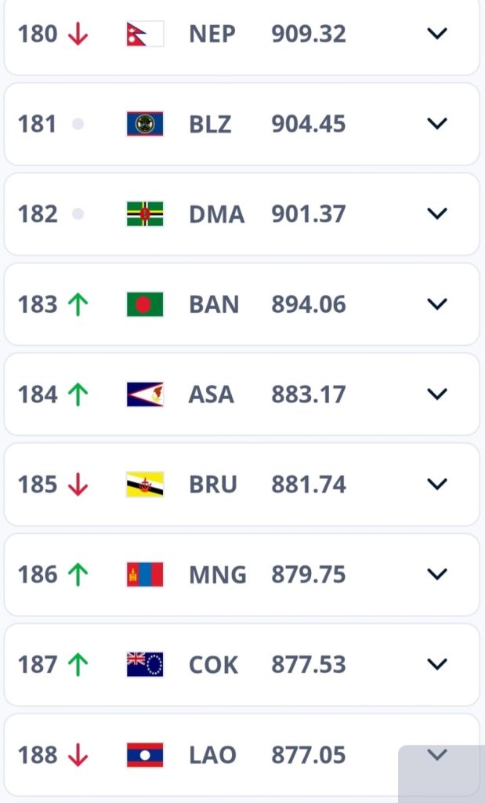Screen dimensions: 485x803
Task: Click the LAO points value 877.05
Action: (x=309, y=755)
